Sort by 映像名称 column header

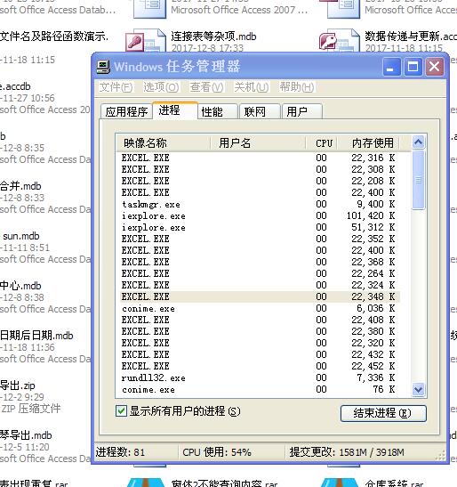[x=163, y=143]
